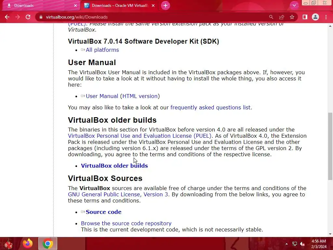
Task: Share this page via share icon
Action: pos(282,17)
